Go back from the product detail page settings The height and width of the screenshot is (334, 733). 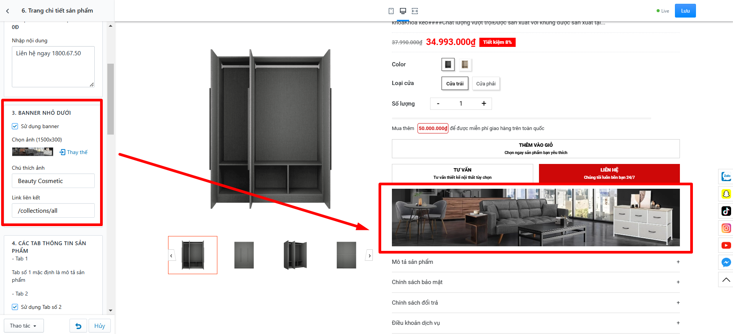[x=8, y=11]
